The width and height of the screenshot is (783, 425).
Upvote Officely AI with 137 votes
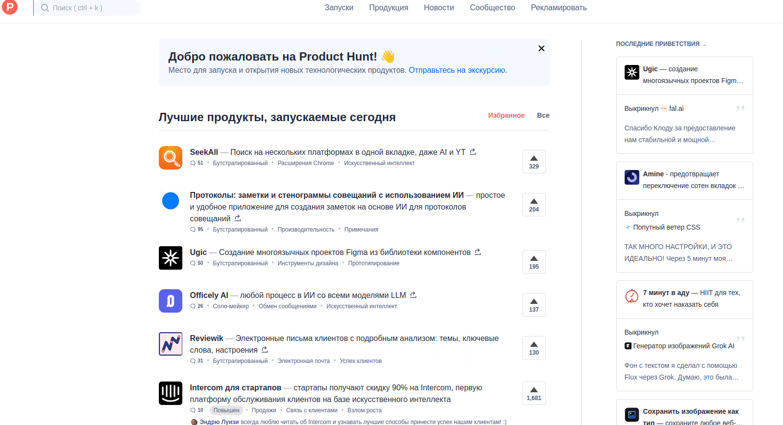[534, 305]
